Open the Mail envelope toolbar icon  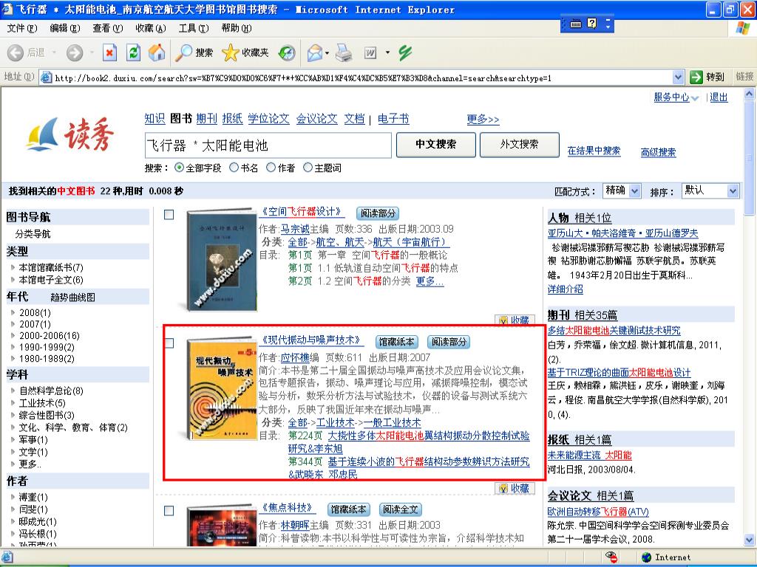[314, 52]
